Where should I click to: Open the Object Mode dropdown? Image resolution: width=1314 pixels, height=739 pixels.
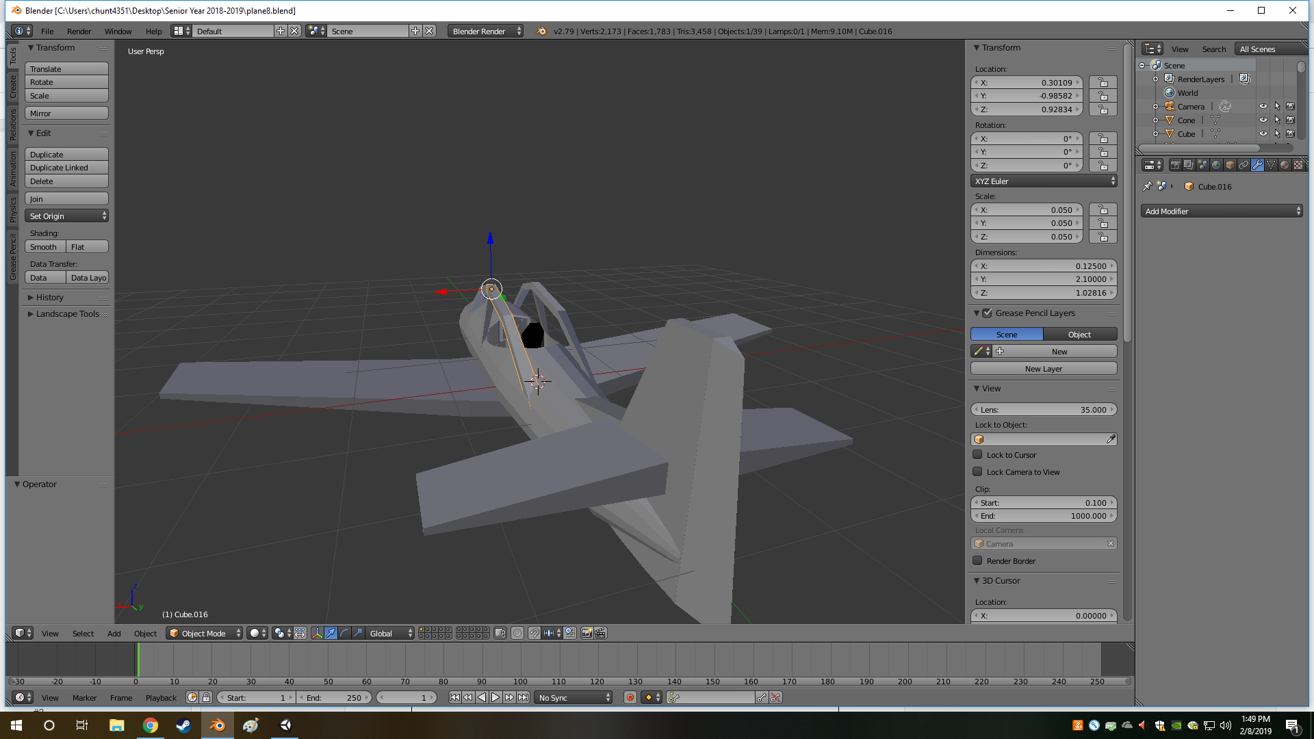[x=205, y=633]
